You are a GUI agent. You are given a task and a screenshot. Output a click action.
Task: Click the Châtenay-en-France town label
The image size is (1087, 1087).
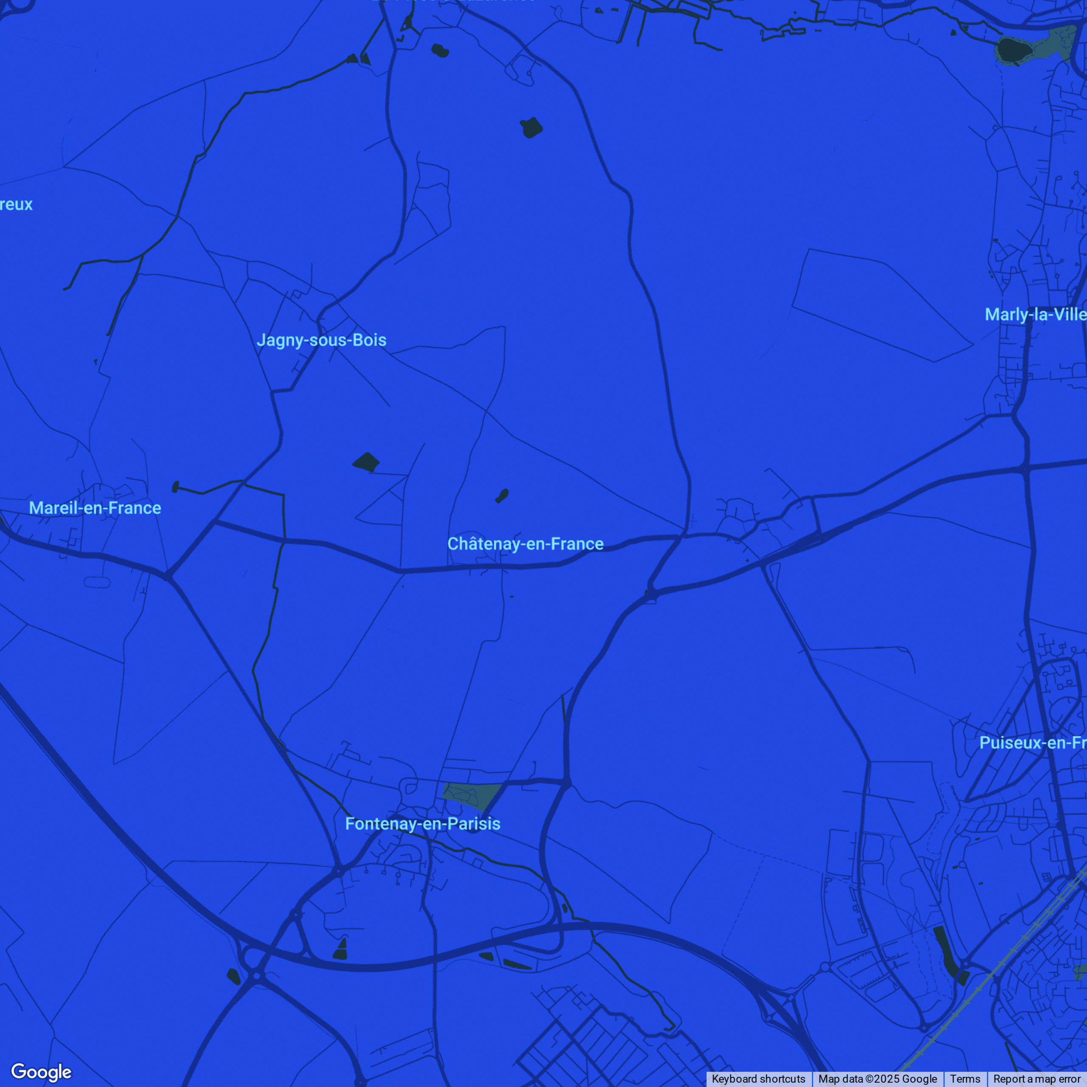pos(526,544)
